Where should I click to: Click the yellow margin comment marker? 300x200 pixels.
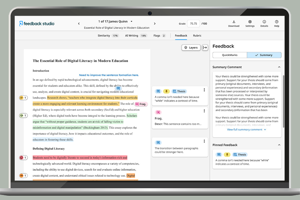(23, 98)
